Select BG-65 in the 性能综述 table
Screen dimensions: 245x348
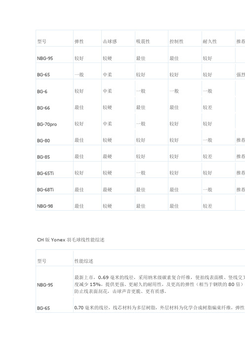pyautogui.click(x=43, y=308)
